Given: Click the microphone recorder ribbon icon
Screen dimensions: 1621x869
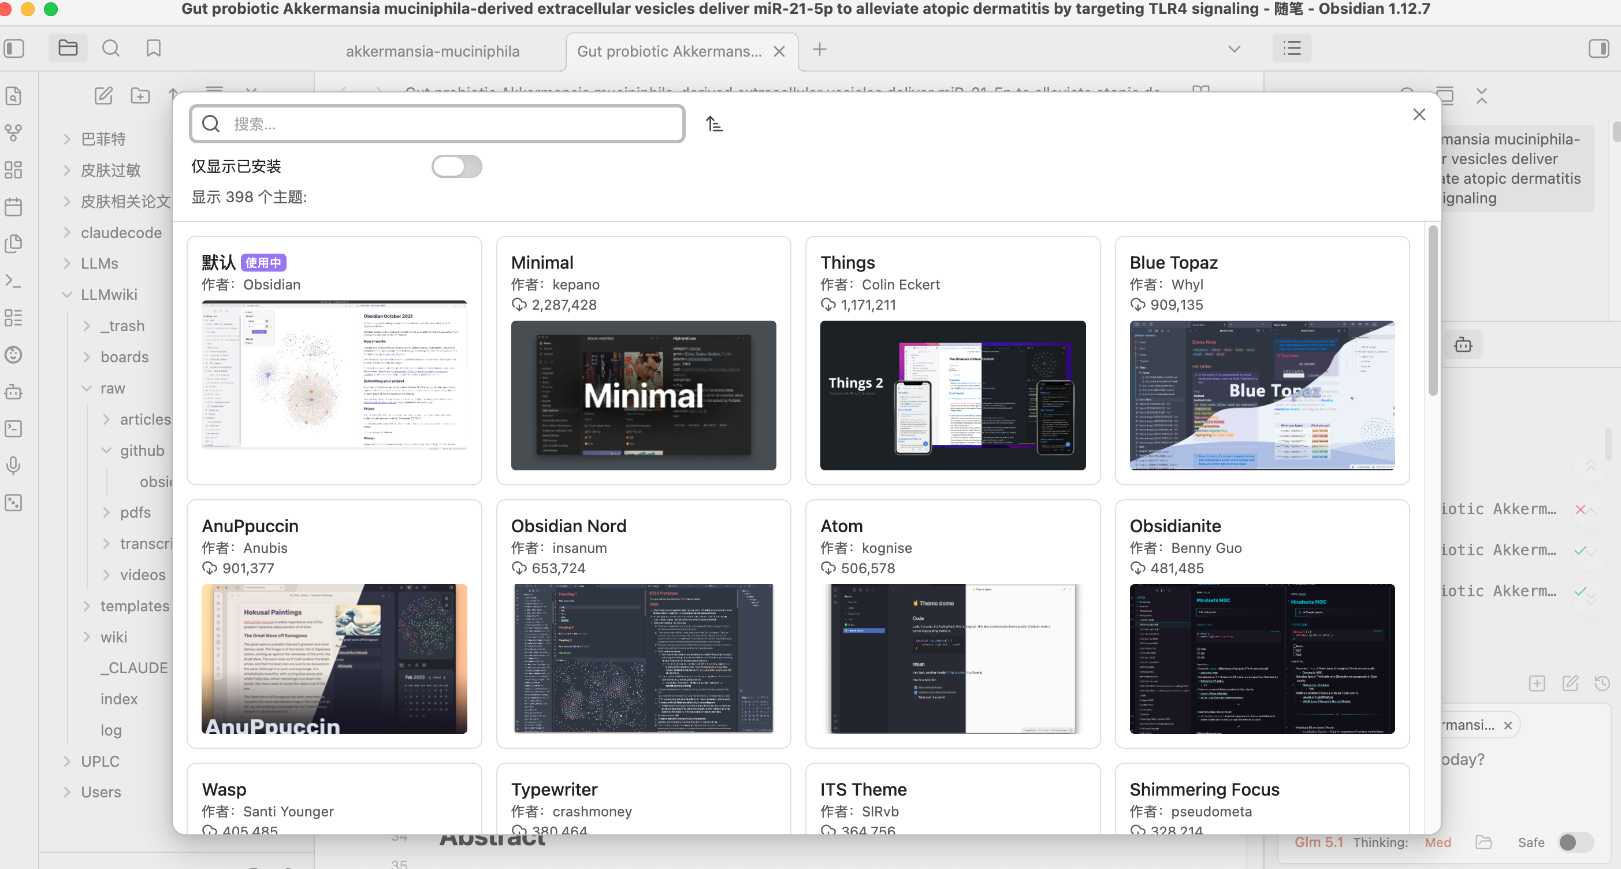Looking at the screenshot, I should click(13, 466).
